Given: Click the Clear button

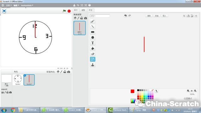Looking at the screenshot, I should tap(149, 16).
